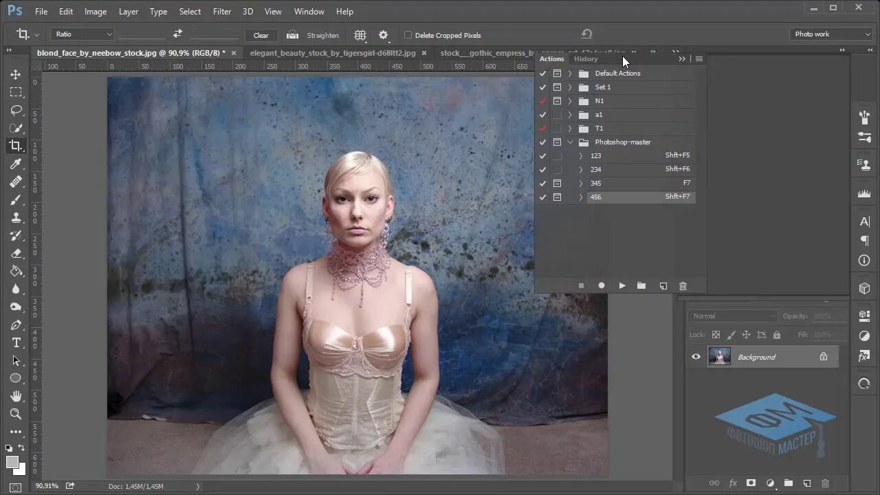Begin recording an action
The image size is (880, 495).
pos(602,286)
